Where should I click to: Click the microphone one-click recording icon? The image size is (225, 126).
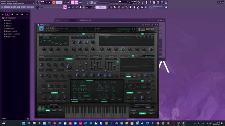(x=146, y=2)
